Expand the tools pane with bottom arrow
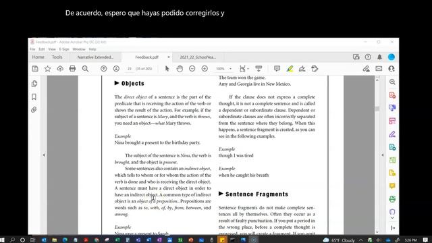This screenshot has width=432, height=243. coord(393,228)
